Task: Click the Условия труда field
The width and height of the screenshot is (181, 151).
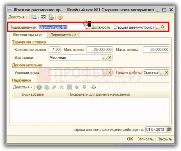Action: 75,73
